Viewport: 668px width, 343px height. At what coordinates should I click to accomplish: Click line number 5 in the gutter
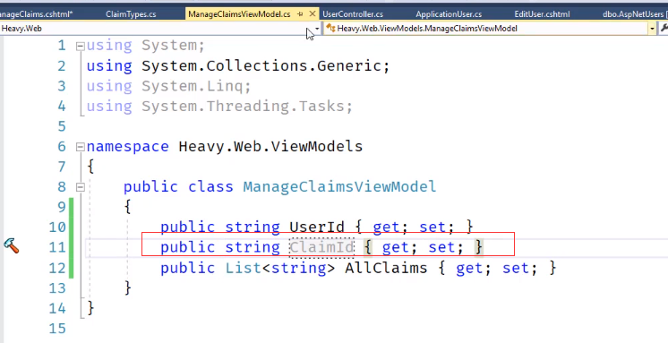(62, 126)
